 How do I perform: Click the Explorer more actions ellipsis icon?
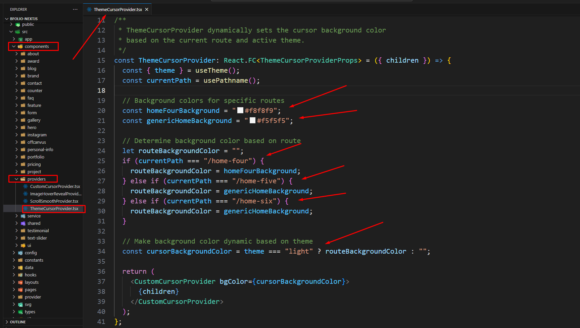click(75, 9)
